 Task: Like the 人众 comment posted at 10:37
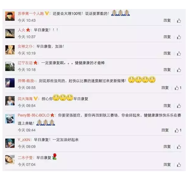point(179,37)
